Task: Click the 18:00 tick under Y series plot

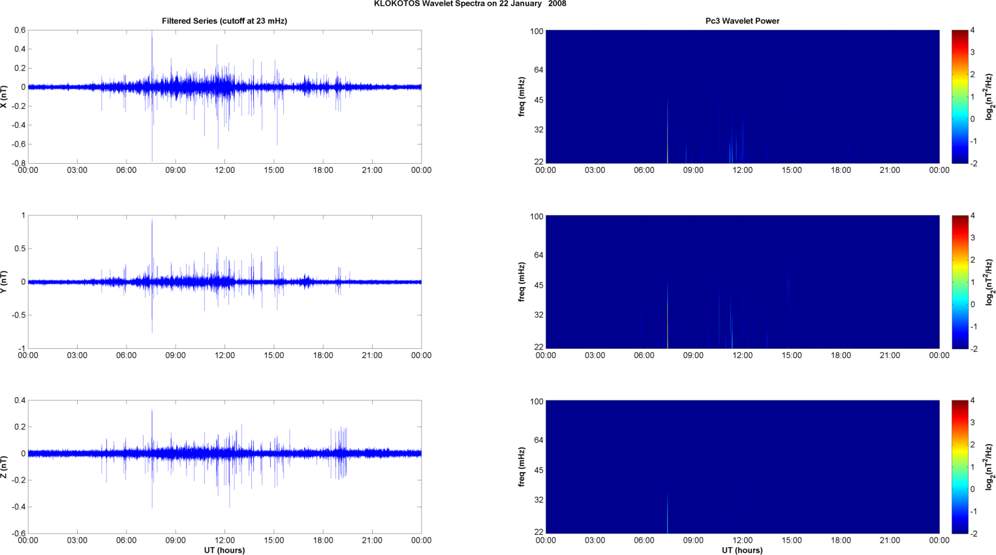Action: [x=323, y=355]
